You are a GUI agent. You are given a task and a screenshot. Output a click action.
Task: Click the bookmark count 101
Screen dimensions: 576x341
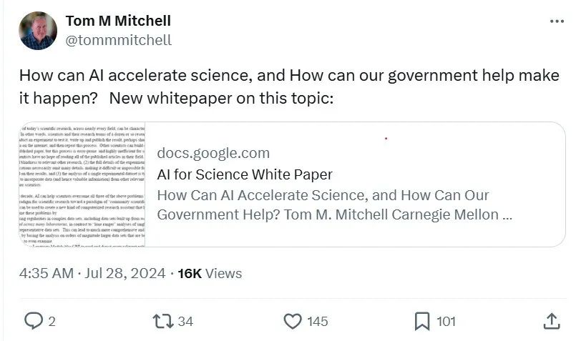coord(446,322)
